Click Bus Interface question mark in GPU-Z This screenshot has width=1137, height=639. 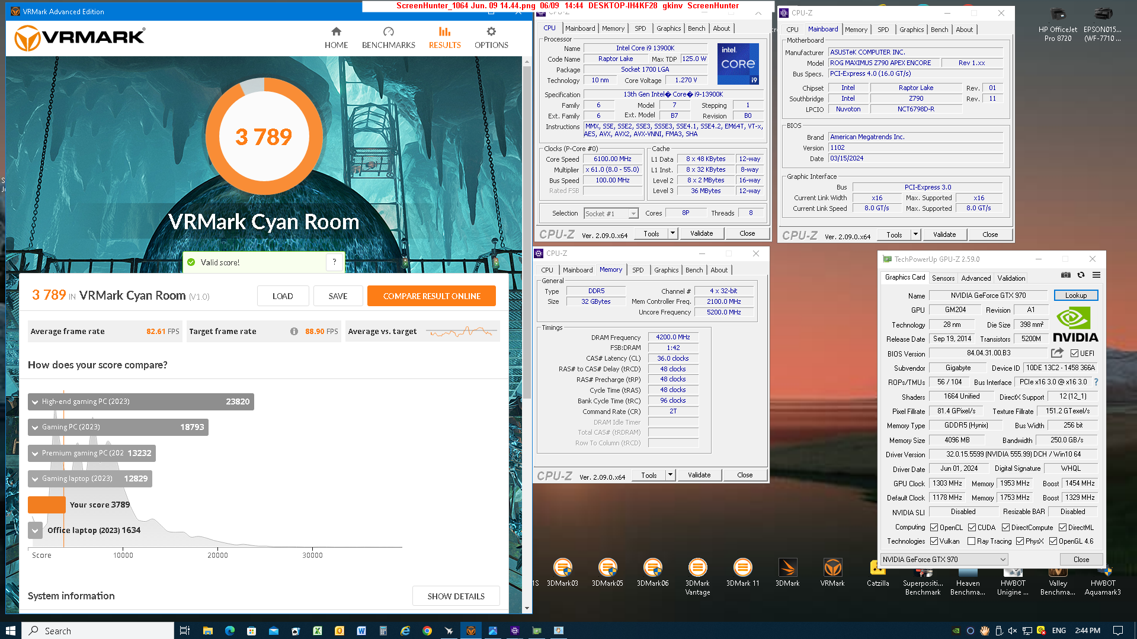tap(1096, 382)
